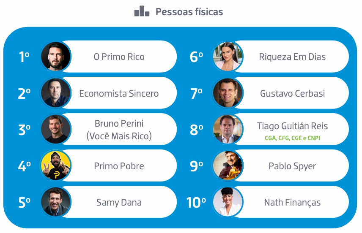Click Primo Pobre's yellow avatar
Screen dimensions: 362x233
tap(56, 165)
